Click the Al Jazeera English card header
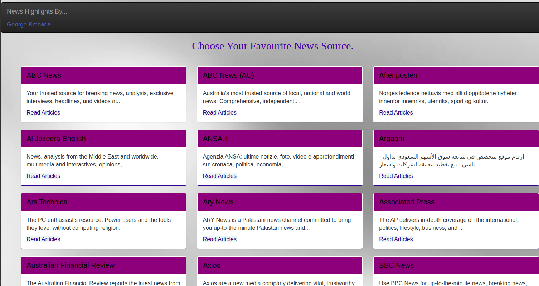 [x=103, y=139]
